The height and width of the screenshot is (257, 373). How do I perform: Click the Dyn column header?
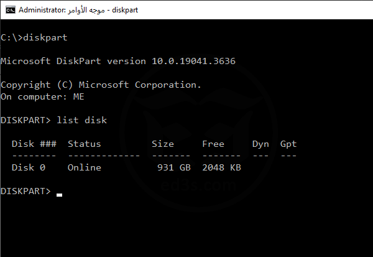260,144
